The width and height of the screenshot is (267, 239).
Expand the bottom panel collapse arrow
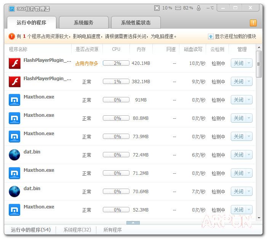point(133,223)
